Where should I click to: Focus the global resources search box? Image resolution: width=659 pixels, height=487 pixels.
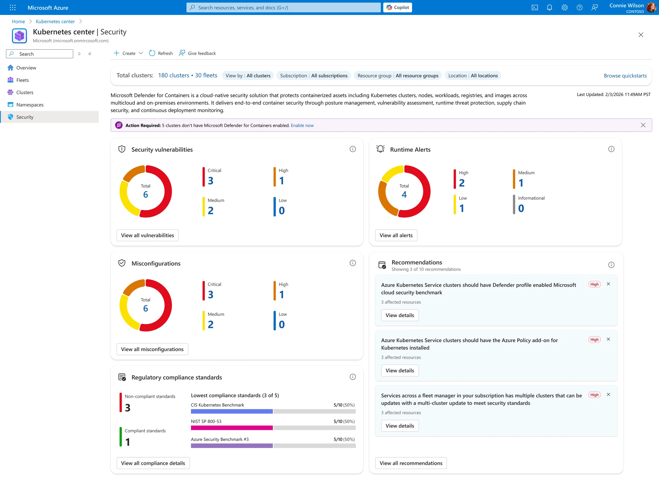283,7
